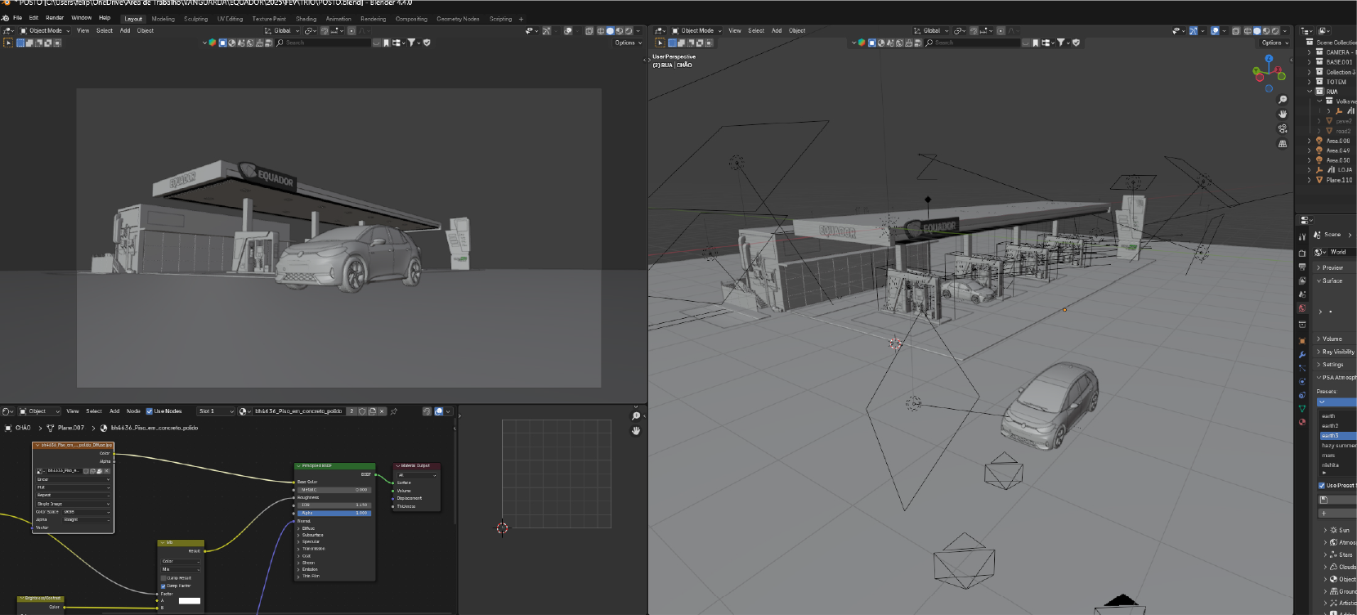
Task: Expand the CAMERA collection in outliner
Action: [x=1310, y=52]
